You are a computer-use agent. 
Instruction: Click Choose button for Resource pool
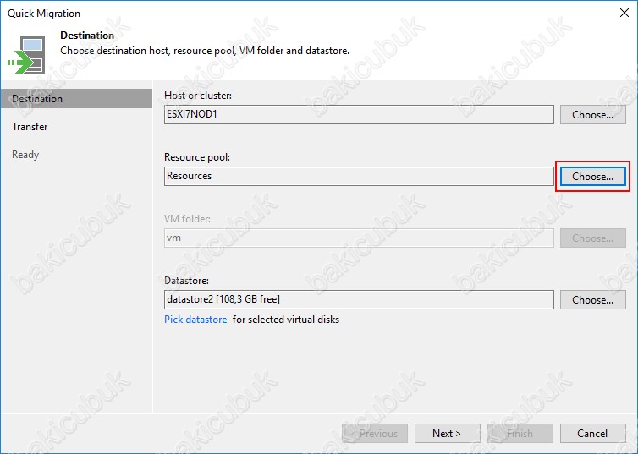pos(593,177)
